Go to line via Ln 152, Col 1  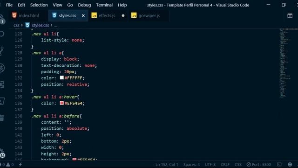(167, 165)
